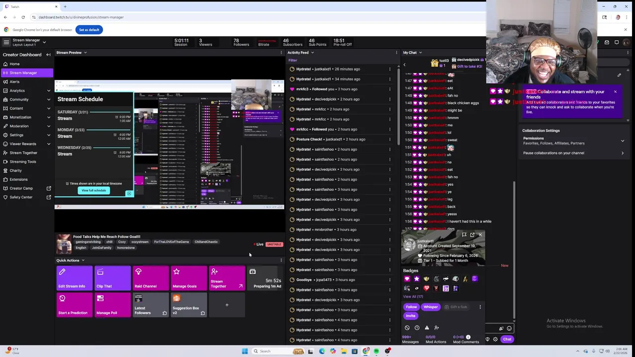This screenshot has height=357, width=635.
Task: Launch the Stream Together quick action
Action: (x=227, y=278)
